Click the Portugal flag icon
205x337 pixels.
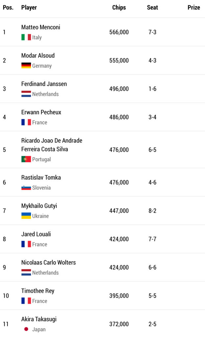pyautogui.click(x=26, y=159)
